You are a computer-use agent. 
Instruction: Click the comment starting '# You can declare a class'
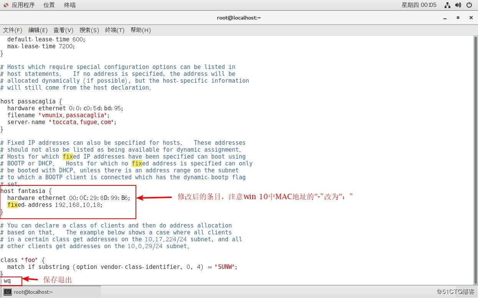pos(116,225)
